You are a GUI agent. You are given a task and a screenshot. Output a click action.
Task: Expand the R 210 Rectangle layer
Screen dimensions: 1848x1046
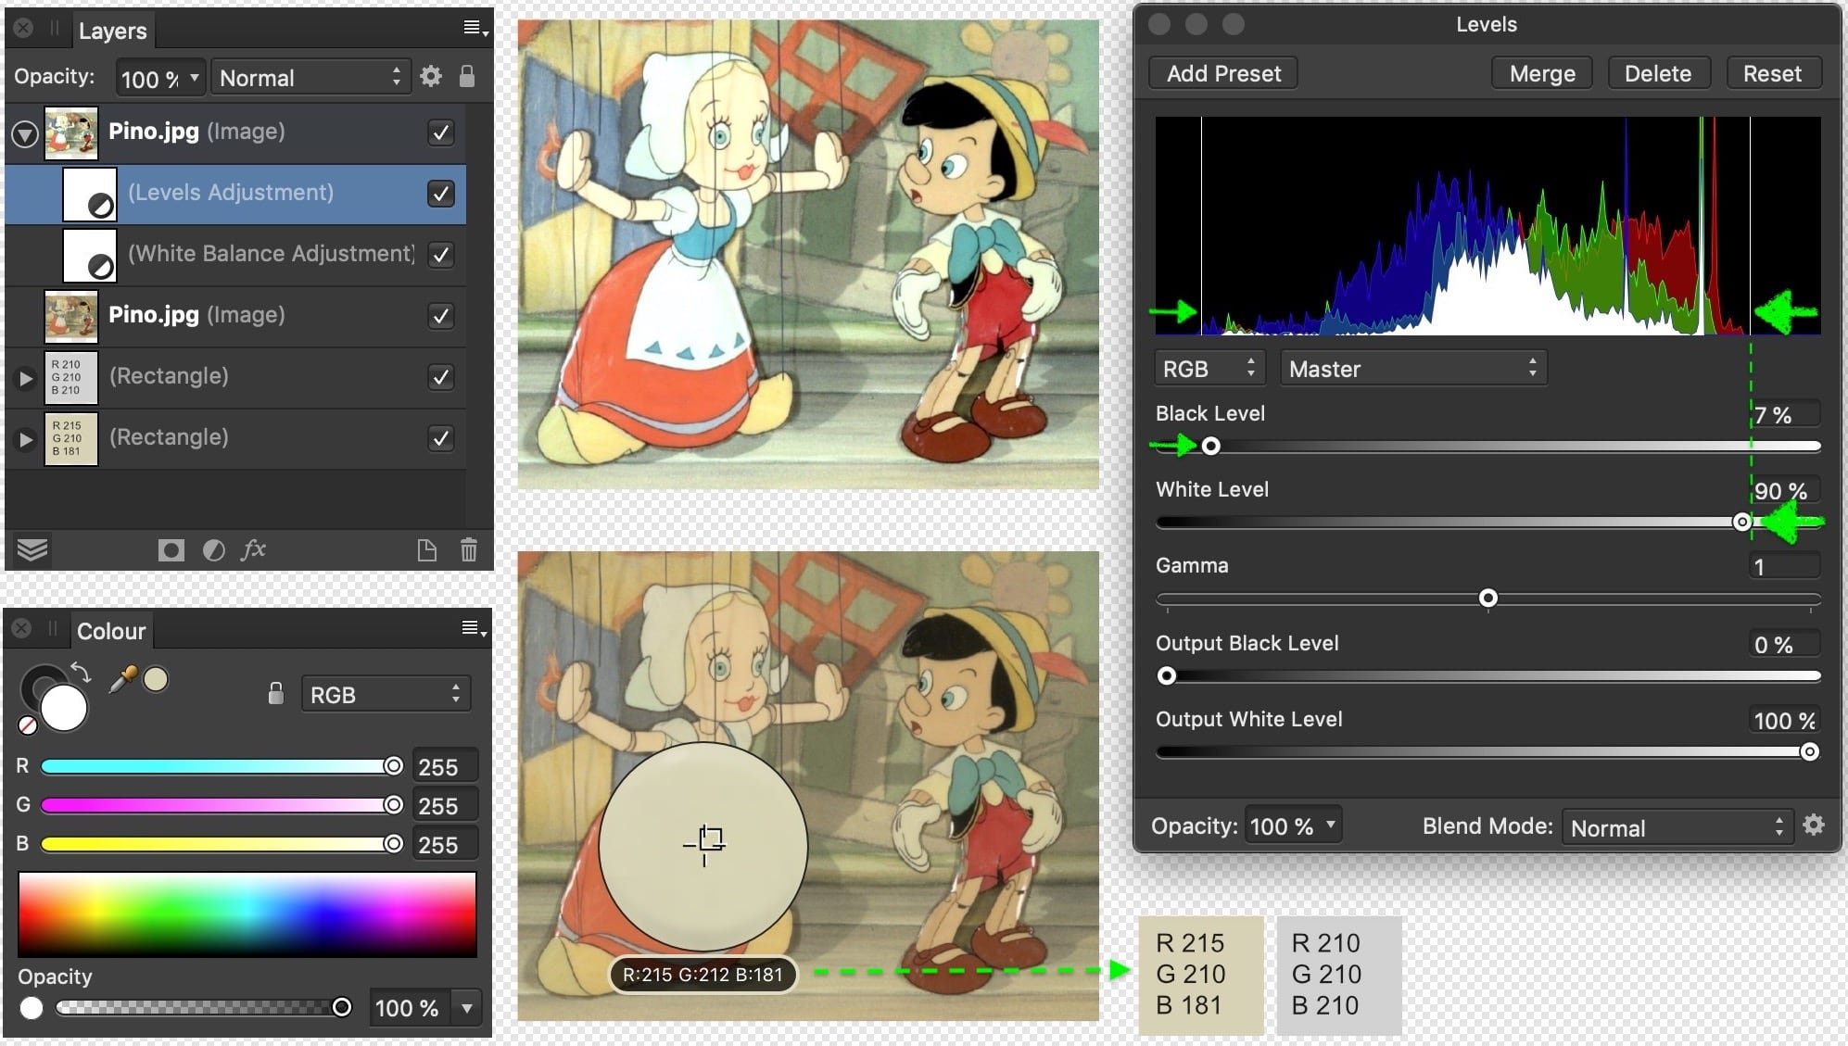click(26, 378)
